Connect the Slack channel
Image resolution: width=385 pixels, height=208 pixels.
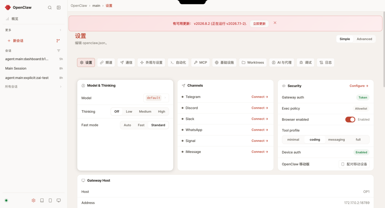(260, 119)
